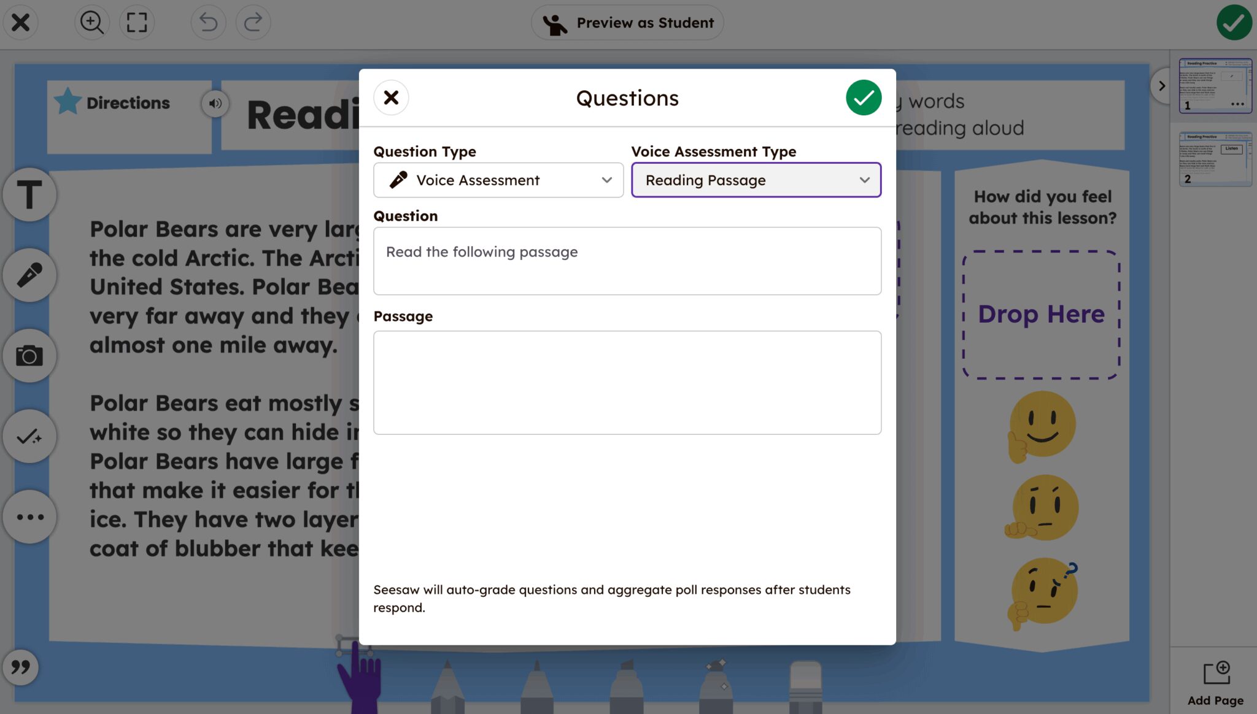This screenshot has height=714, width=1257.
Task: Click the Passage text field
Action: (x=627, y=382)
